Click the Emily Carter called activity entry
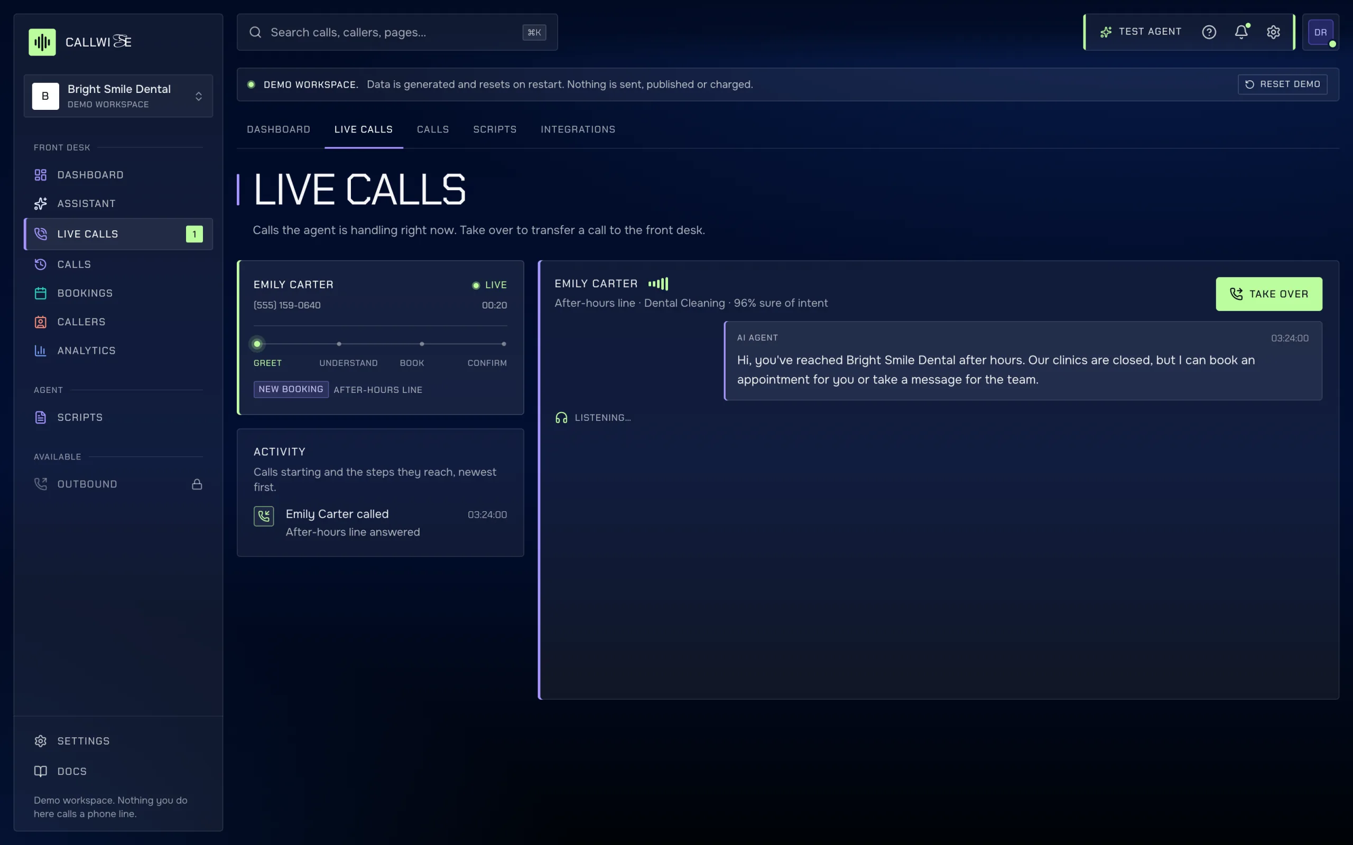Screen dimensions: 1353x845 [x=380, y=522]
